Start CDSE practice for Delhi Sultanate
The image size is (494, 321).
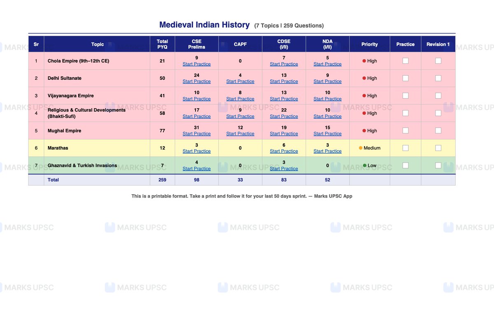(x=284, y=81)
